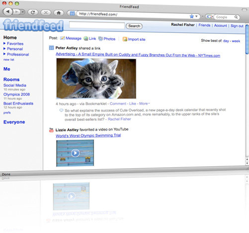This screenshot has width=249, height=233.
Task: Select Home in the sidebar
Action: [10, 37]
